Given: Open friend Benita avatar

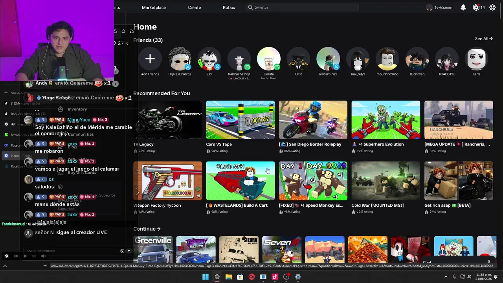Looking at the screenshot, I should 269,59.
